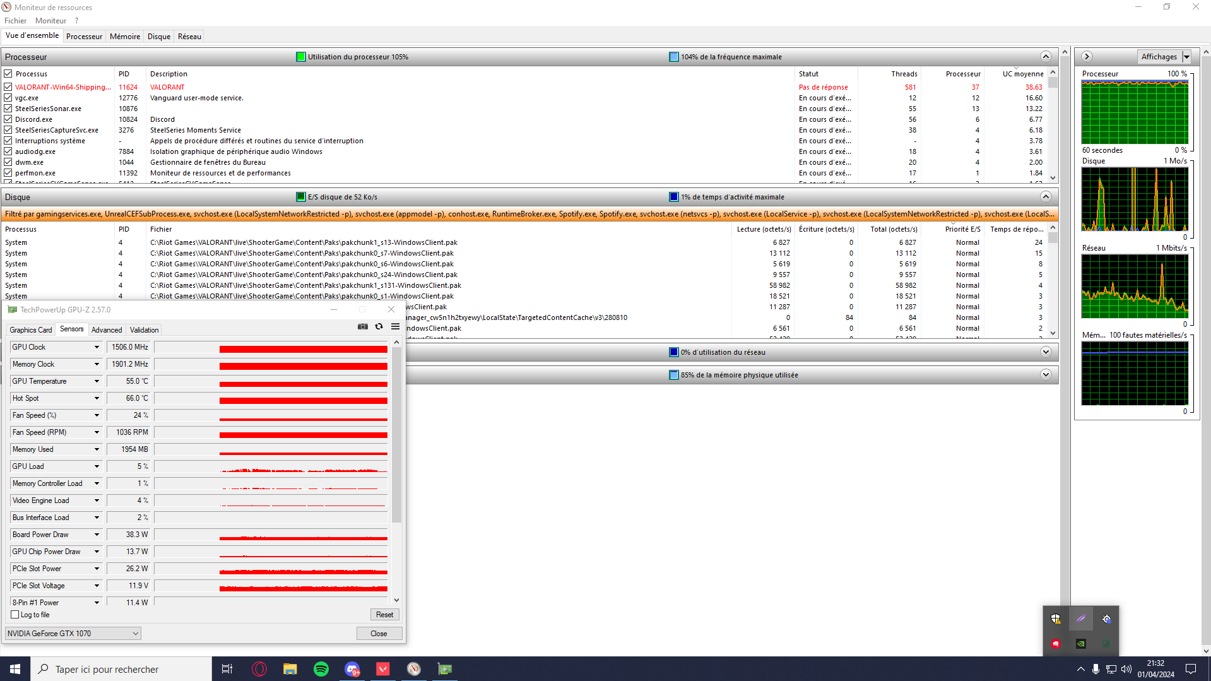Toggle the Discord.exe process checkbox

8,119
